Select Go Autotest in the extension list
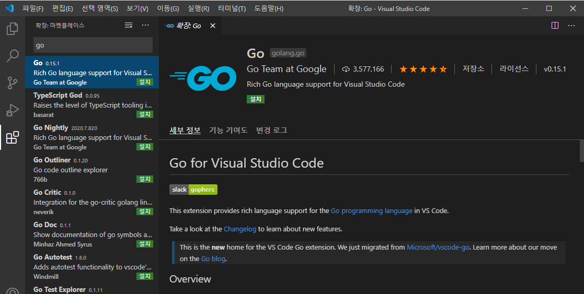 click(x=92, y=266)
